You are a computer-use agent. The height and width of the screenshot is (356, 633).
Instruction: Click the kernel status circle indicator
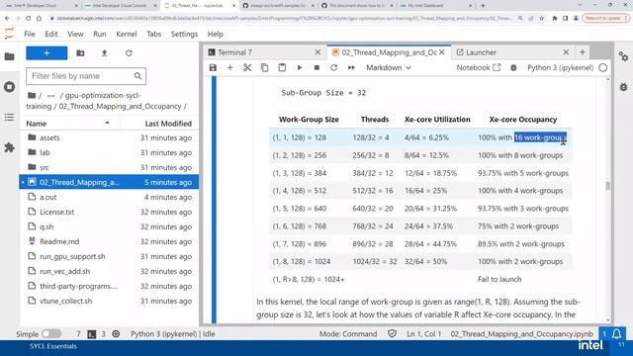[x=602, y=68]
